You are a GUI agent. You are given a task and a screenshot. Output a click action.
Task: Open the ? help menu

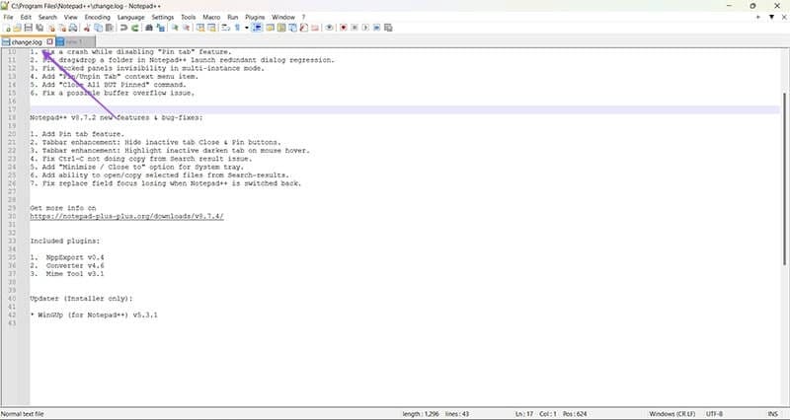(303, 17)
